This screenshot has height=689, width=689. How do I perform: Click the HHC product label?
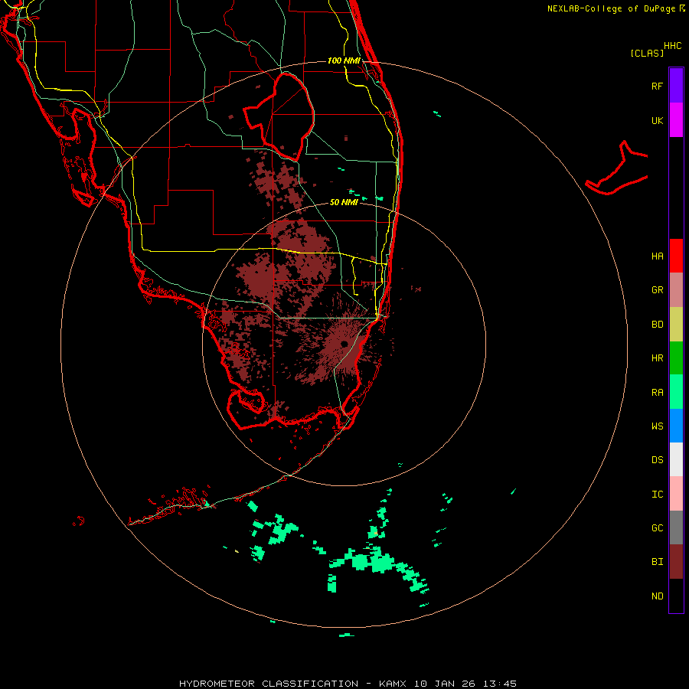coord(673,46)
